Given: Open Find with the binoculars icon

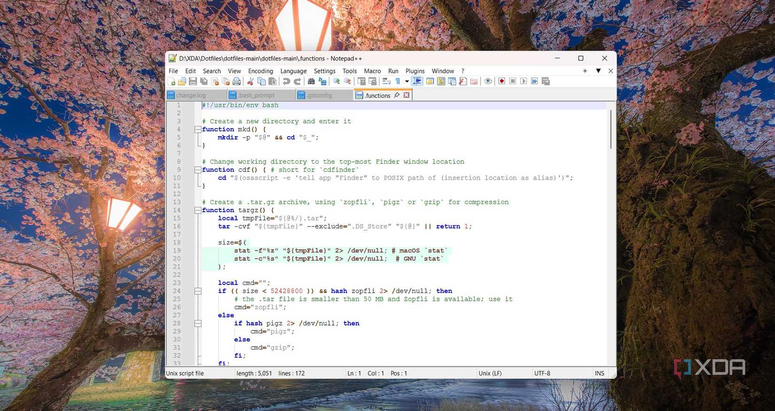Looking at the screenshot, I should (x=311, y=81).
